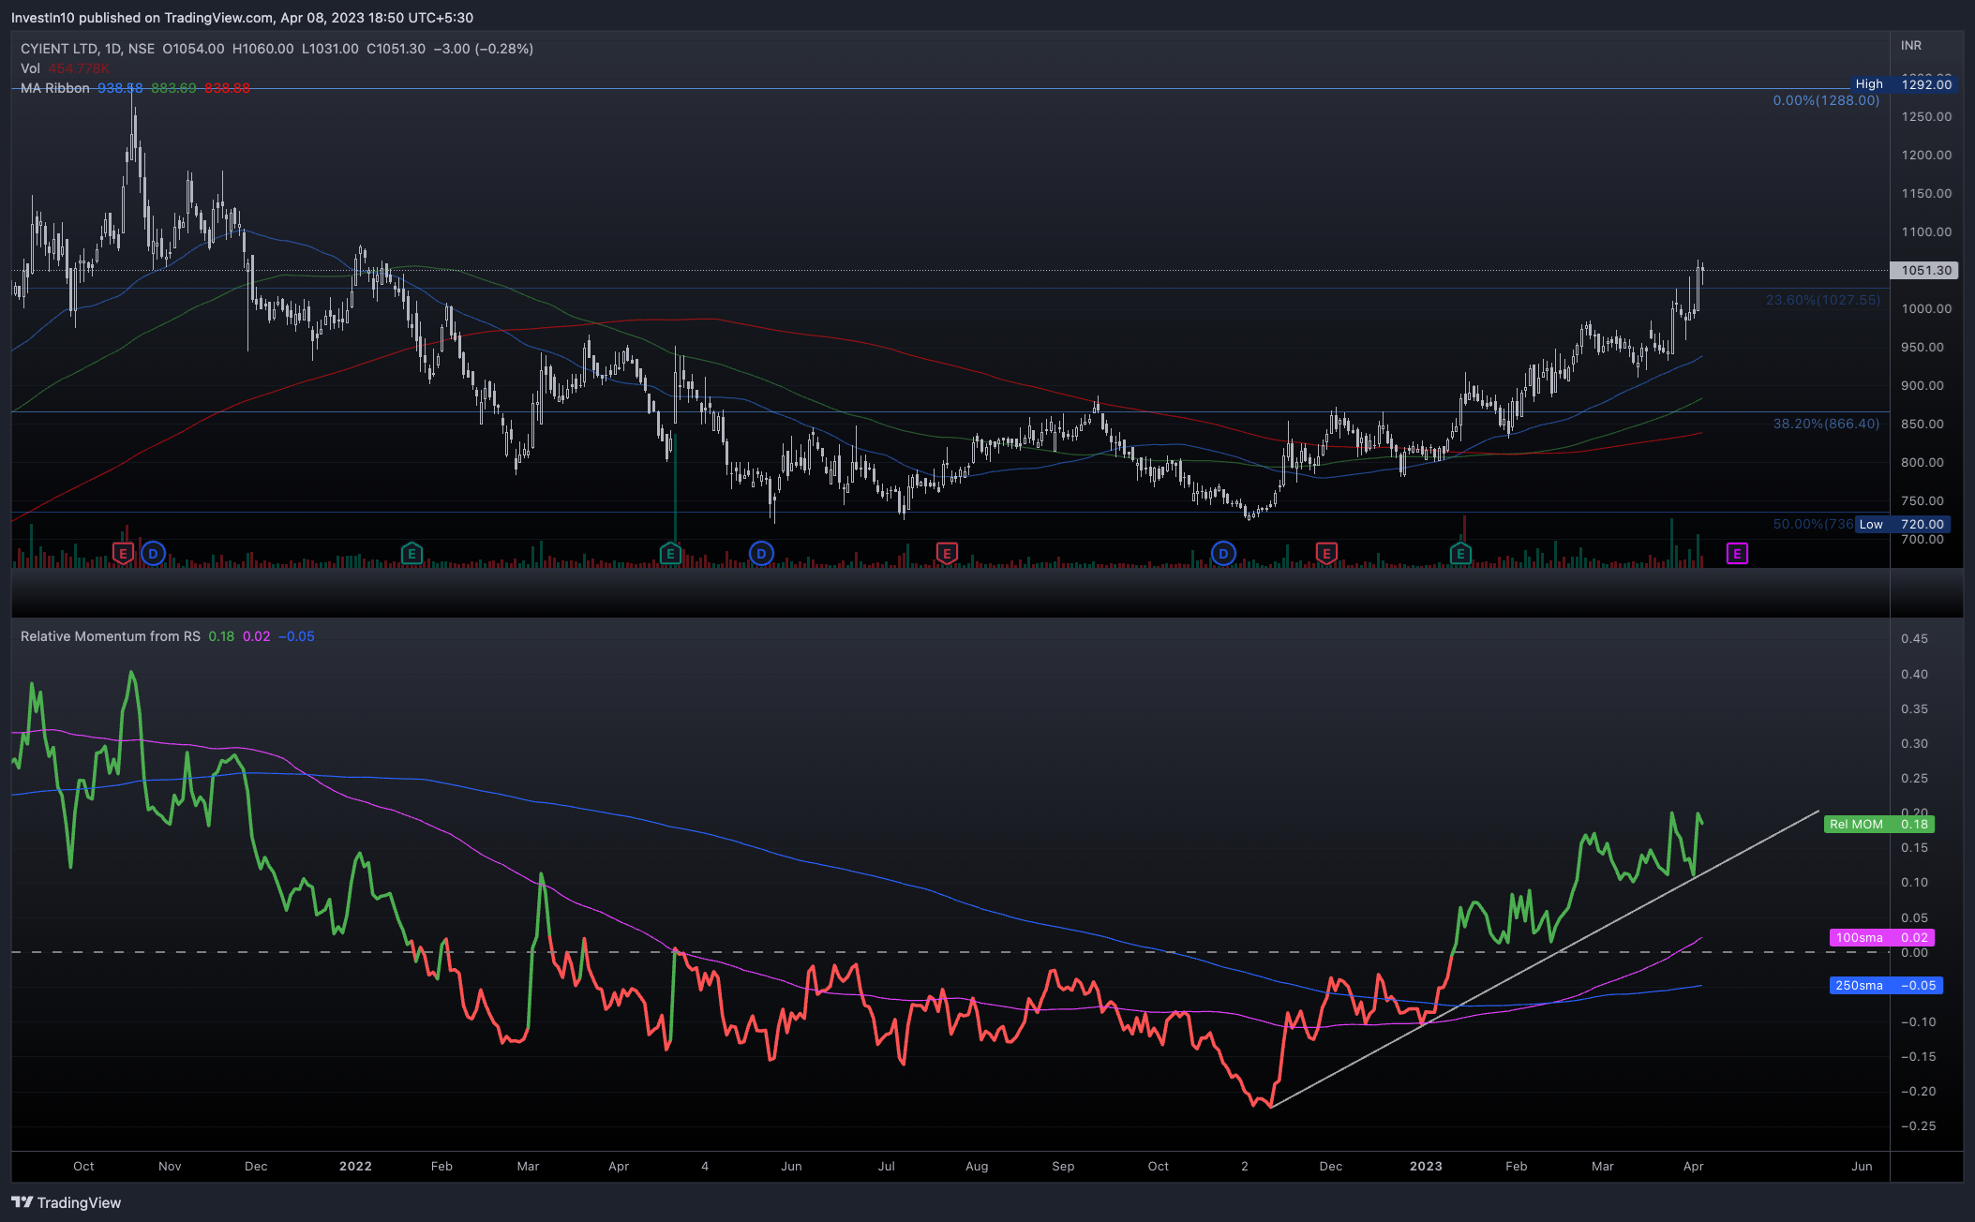Click the current price label 1051.30

pyautogui.click(x=1925, y=270)
